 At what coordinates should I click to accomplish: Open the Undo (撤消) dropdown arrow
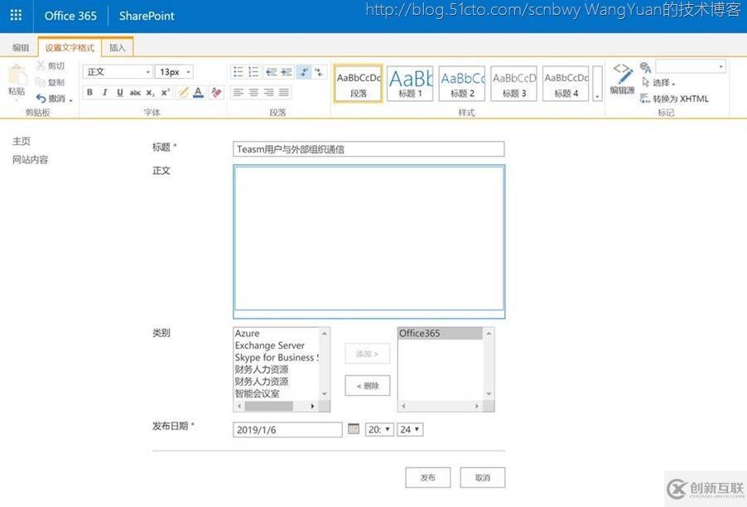pyautogui.click(x=71, y=99)
